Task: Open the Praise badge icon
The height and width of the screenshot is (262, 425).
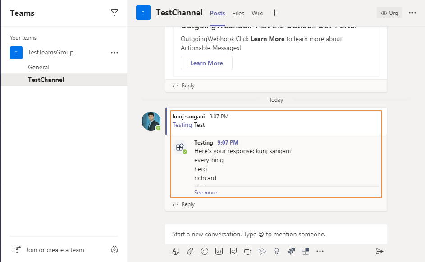Action: point(277,251)
